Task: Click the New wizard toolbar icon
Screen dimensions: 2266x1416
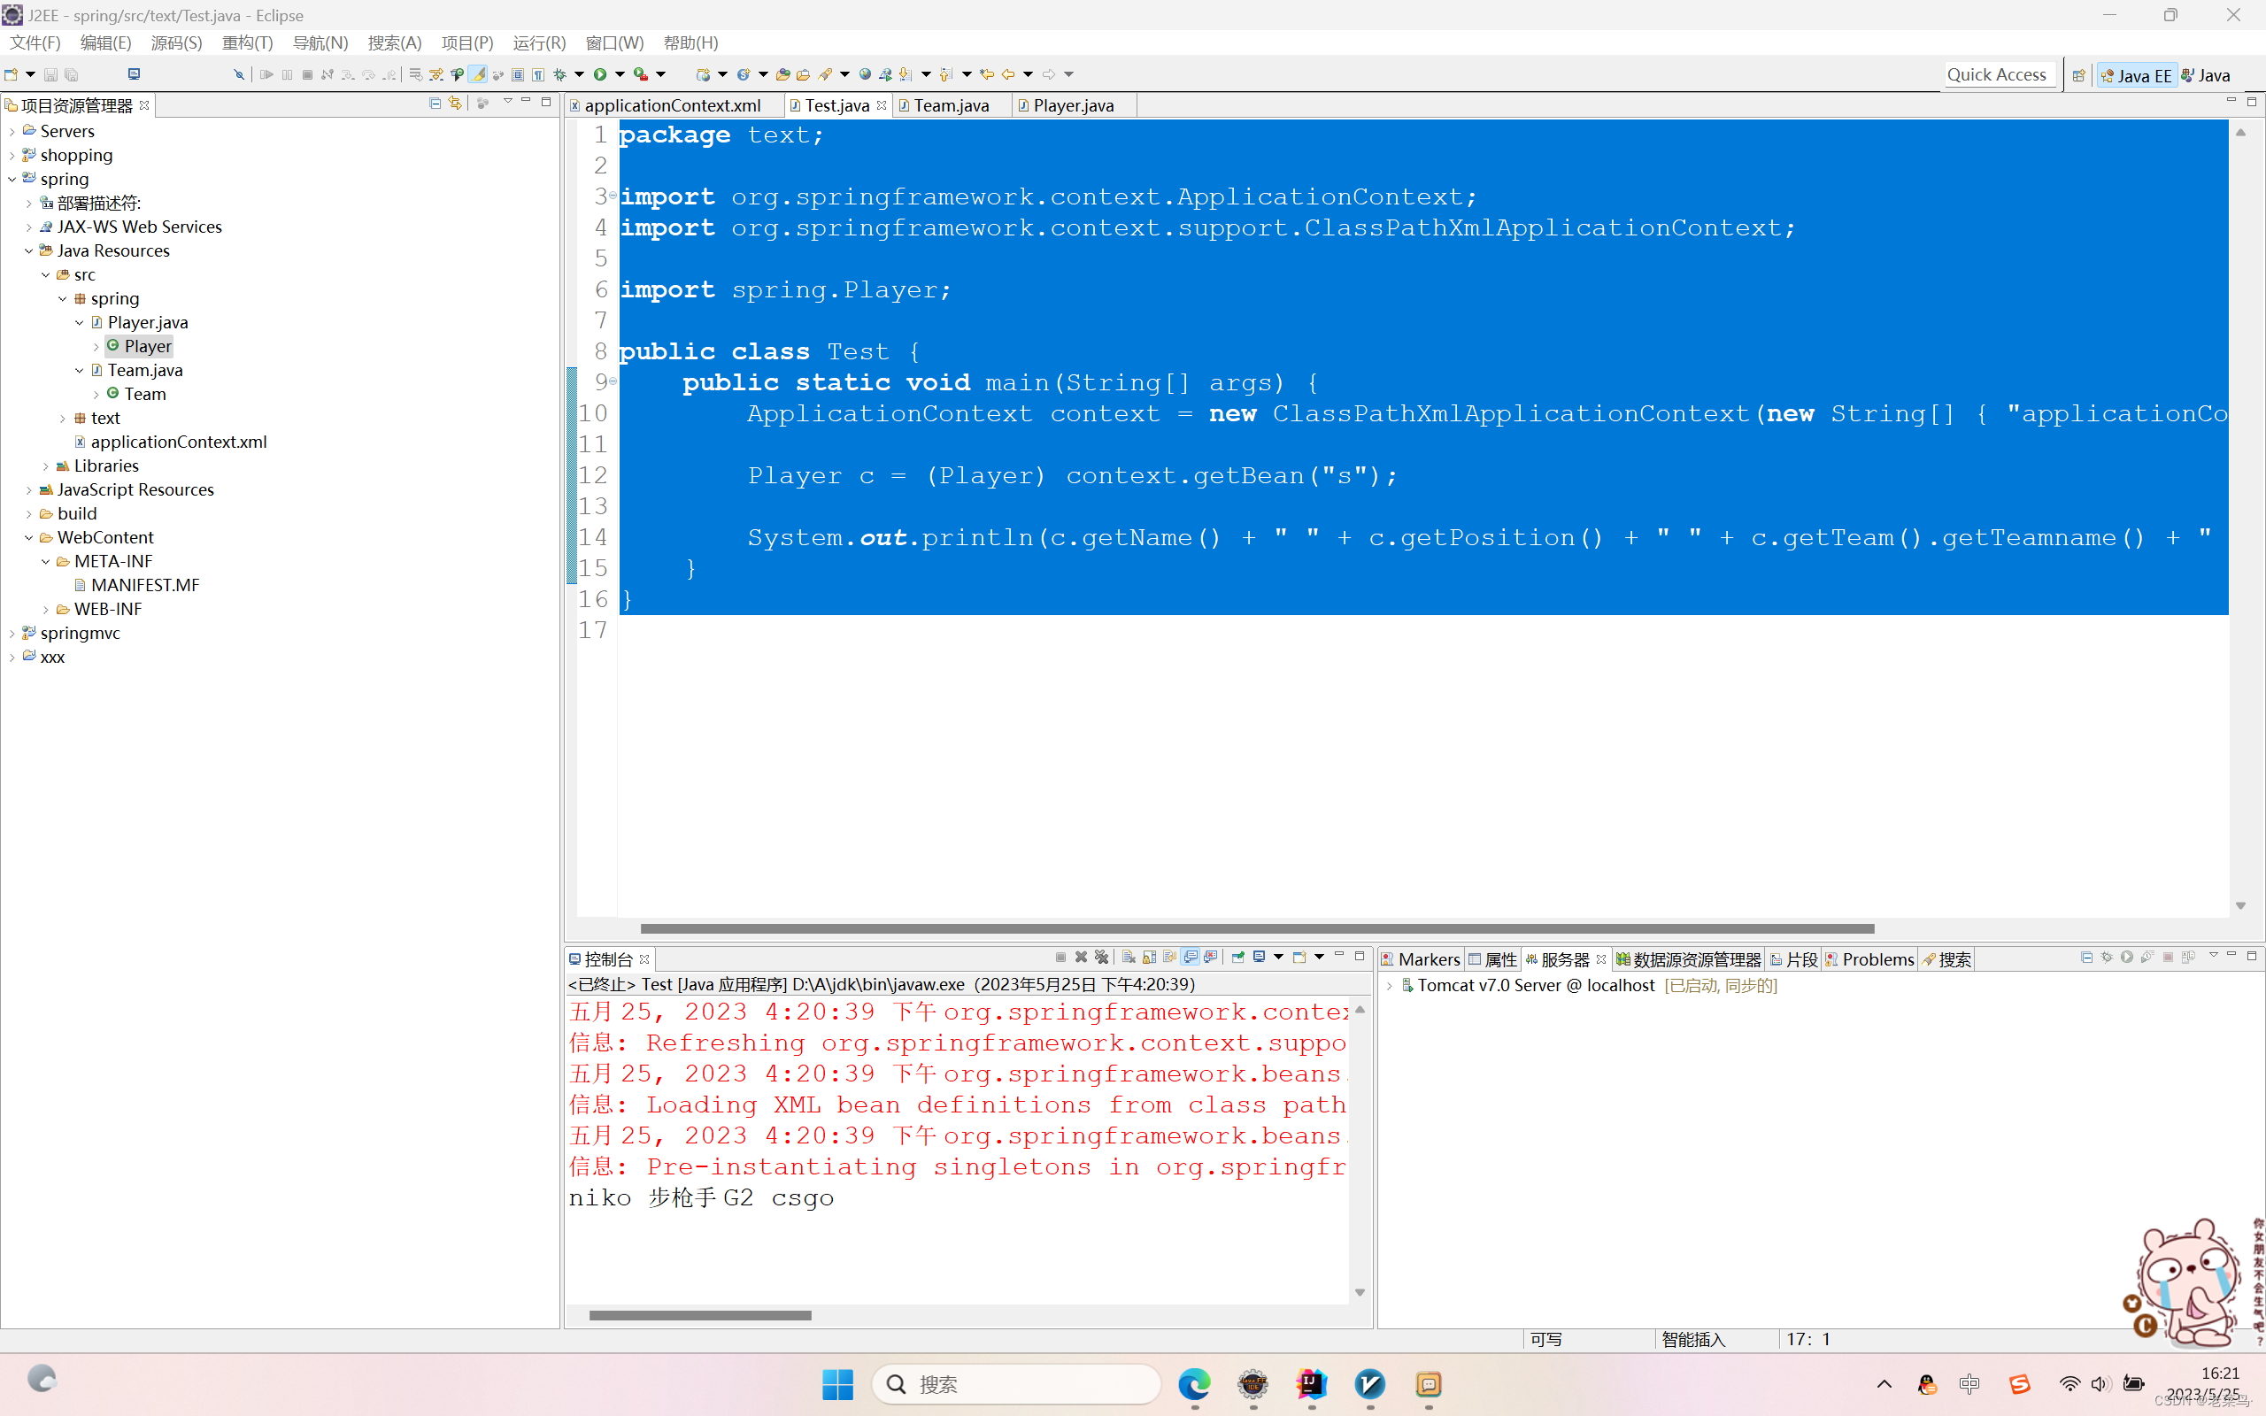Action: pyautogui.click(x=12, y=74)
